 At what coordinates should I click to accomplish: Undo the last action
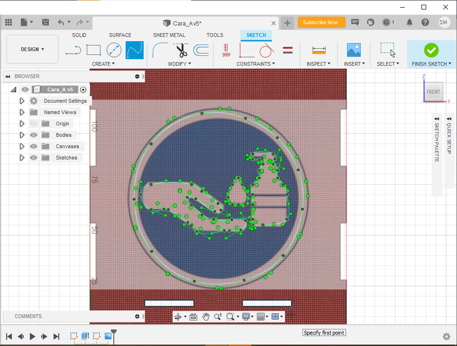click(61, 22)
